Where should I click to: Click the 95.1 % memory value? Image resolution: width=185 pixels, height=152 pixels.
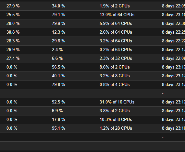(x=58, y=128)
